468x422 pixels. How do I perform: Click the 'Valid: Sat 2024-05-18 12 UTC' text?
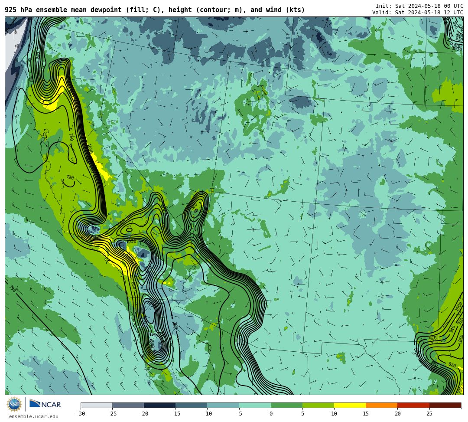coord(418,13)
